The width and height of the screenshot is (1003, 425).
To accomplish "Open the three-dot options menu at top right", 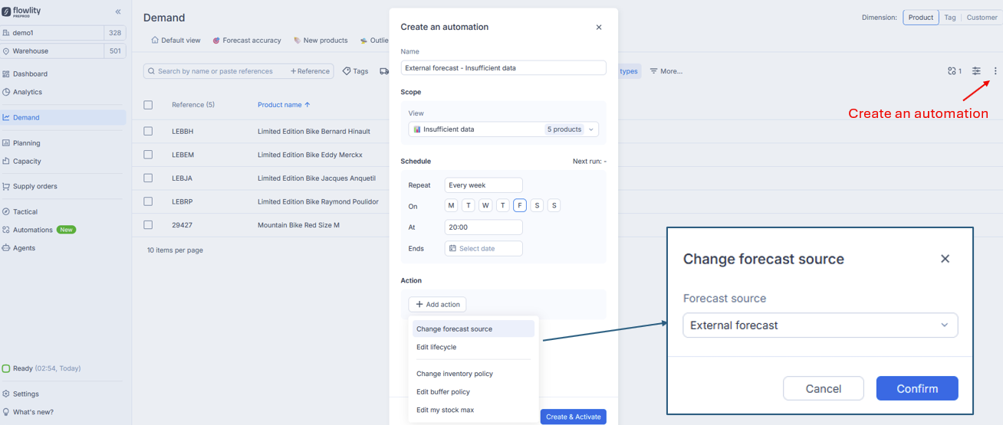I will (995, 71).
